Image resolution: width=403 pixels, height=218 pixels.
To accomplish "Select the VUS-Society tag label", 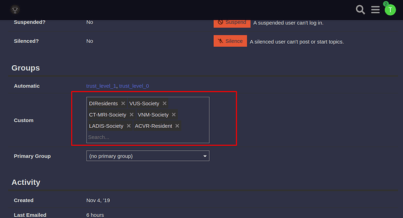I will coord(144,103).
